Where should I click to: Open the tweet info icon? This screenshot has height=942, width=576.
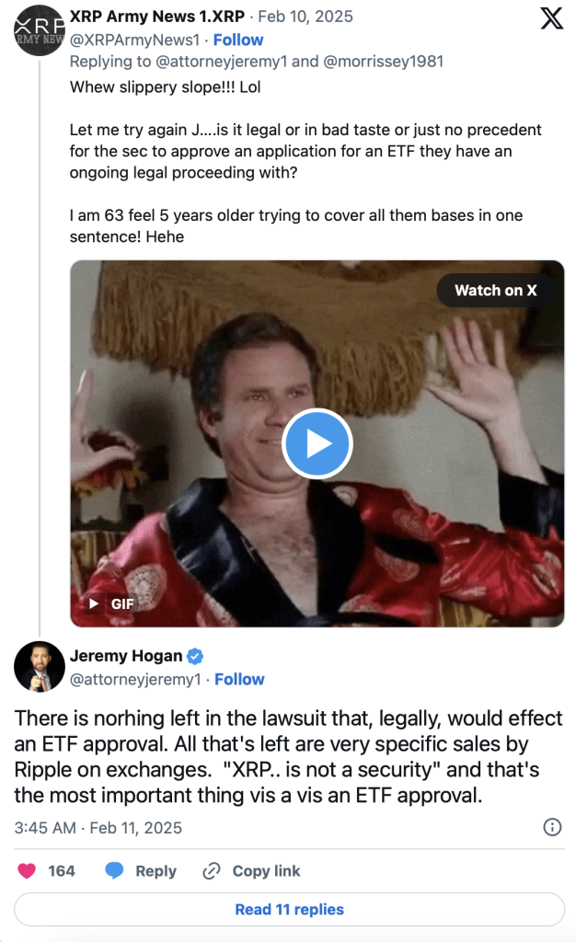552,826
